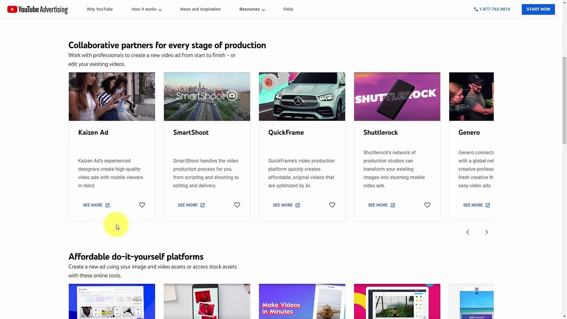Click Affordable do-it-yourself platforms heading
The image size is (567, 319).
tap(136, 257)
